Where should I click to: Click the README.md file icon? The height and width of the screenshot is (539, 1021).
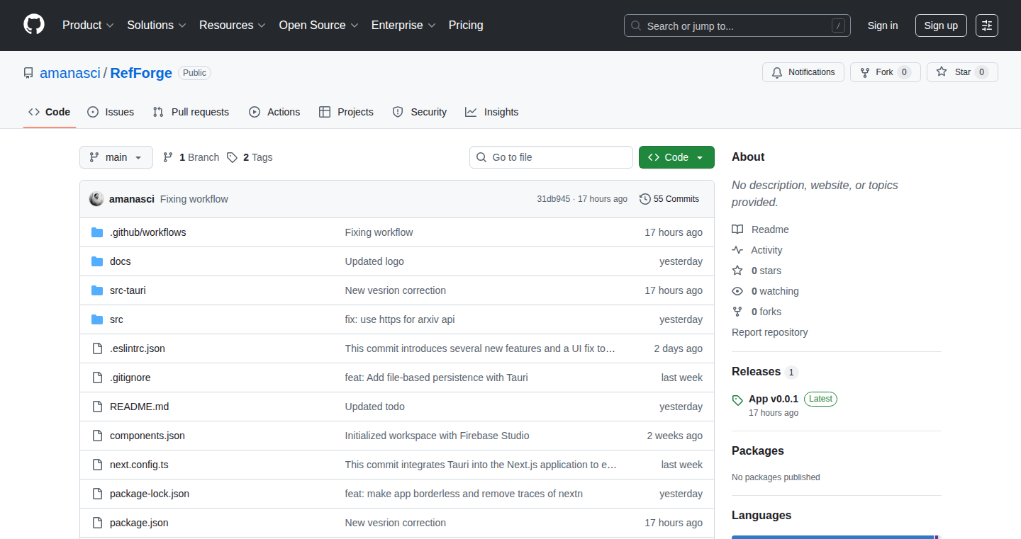click(x=97, y=407)
